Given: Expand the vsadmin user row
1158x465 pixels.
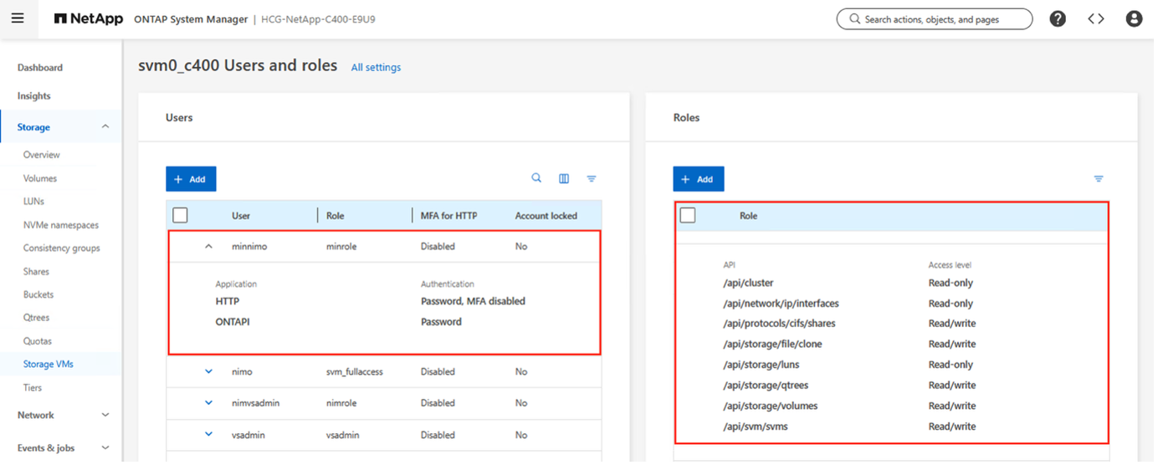Looking at the screenshot, I should (x=209, y=434).
